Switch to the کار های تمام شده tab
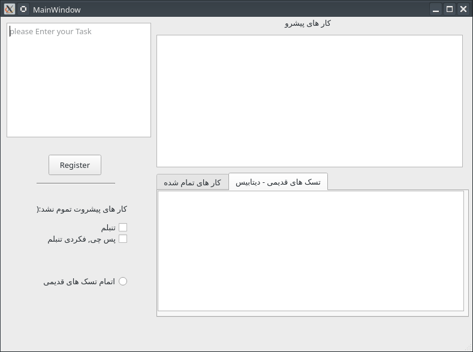This screenshot has height=352, width=473. coord(192,183)
